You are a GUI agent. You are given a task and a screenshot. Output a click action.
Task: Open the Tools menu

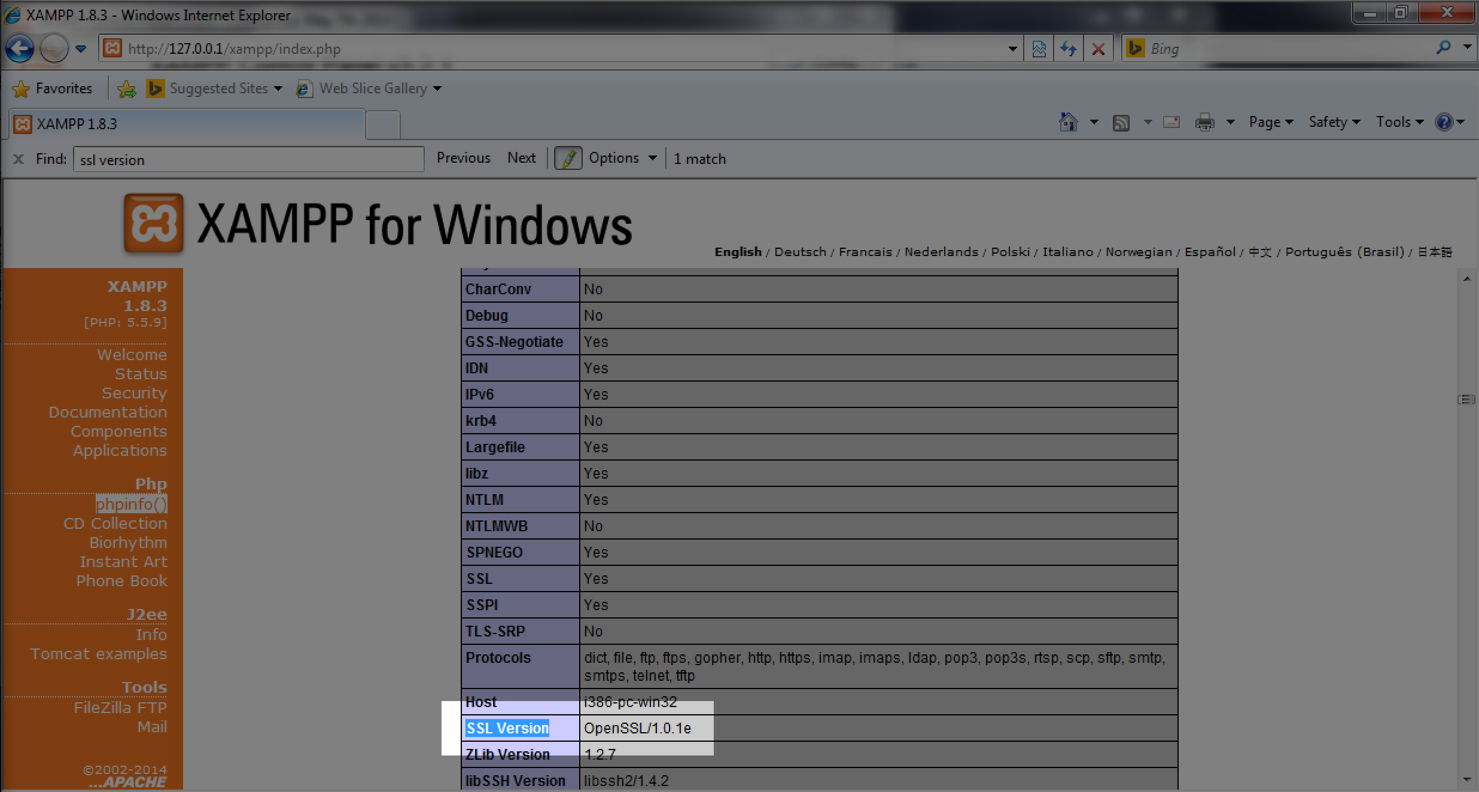click(x=1399, y=123)
